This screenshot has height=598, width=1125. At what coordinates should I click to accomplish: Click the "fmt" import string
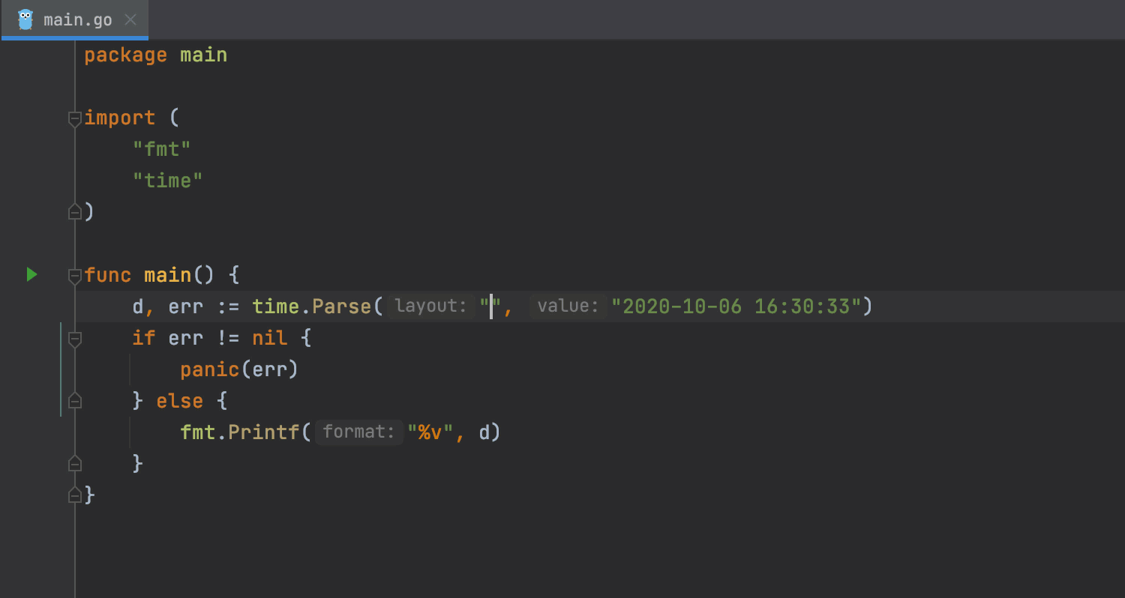point(162,149)
